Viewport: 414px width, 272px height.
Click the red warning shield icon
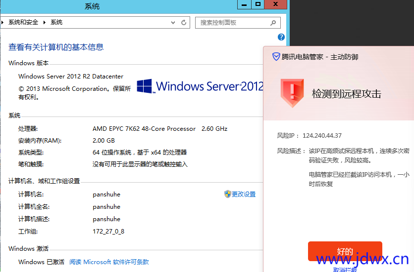pos(292,93)
